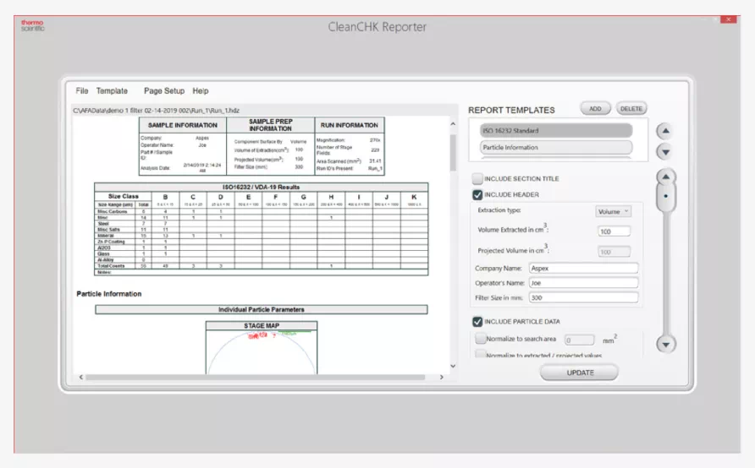755x468 pixels.
Task: Click the DELETE template button
Action: 631,109
